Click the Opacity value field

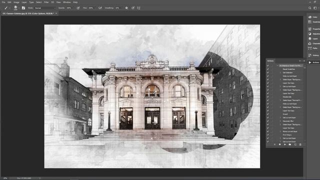pyautogui.click(x=69, y=8)
